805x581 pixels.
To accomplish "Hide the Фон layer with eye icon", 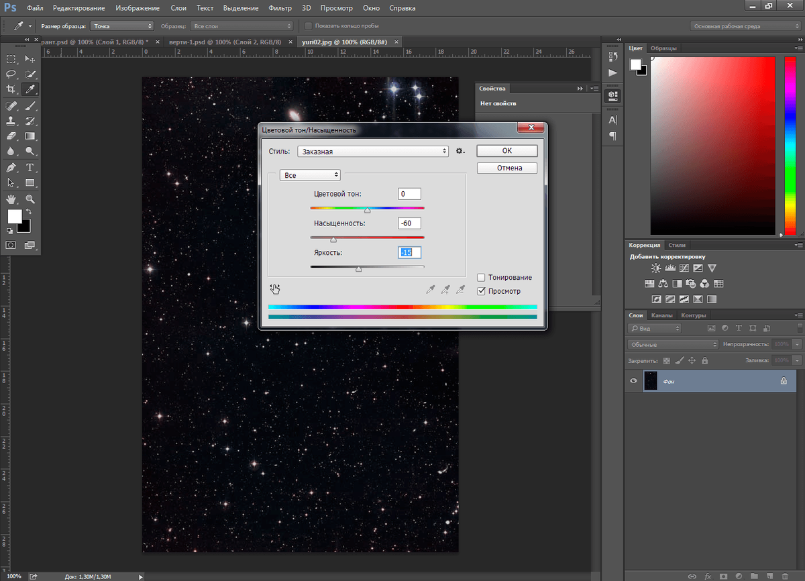I will (633, 380).
